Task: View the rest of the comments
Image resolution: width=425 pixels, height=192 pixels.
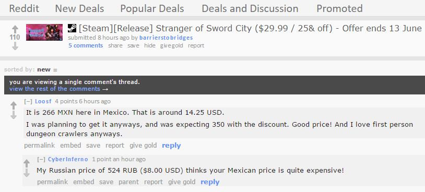Action: (59, 89)
